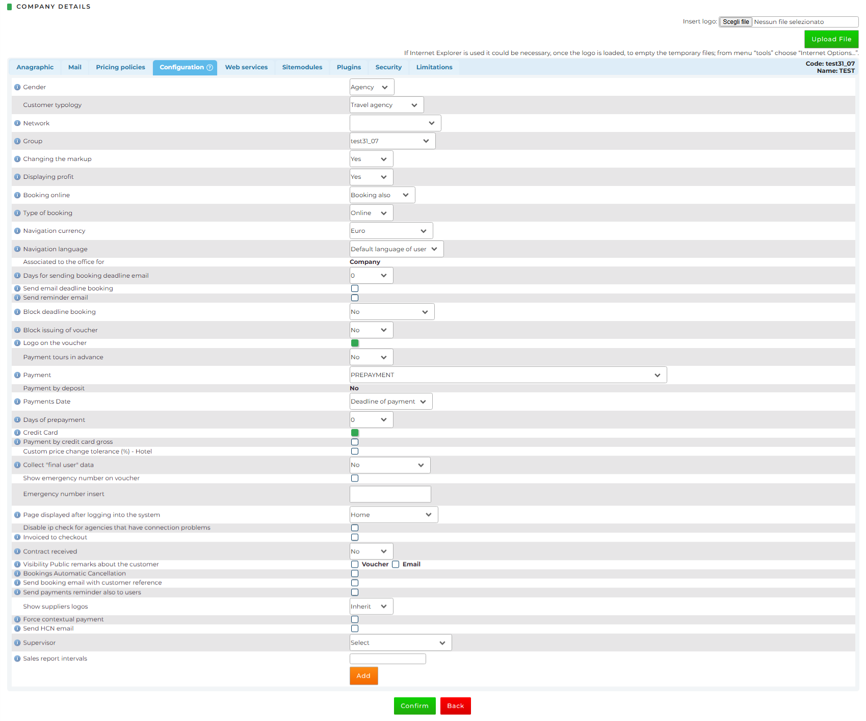The width and height of the screenshot is (866, 721).
Task: Open the Navigation language dropdown
Action: coord(396,249)
